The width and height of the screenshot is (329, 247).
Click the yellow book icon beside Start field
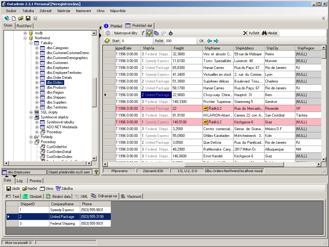pyautogui.click(x=107, y=41)
